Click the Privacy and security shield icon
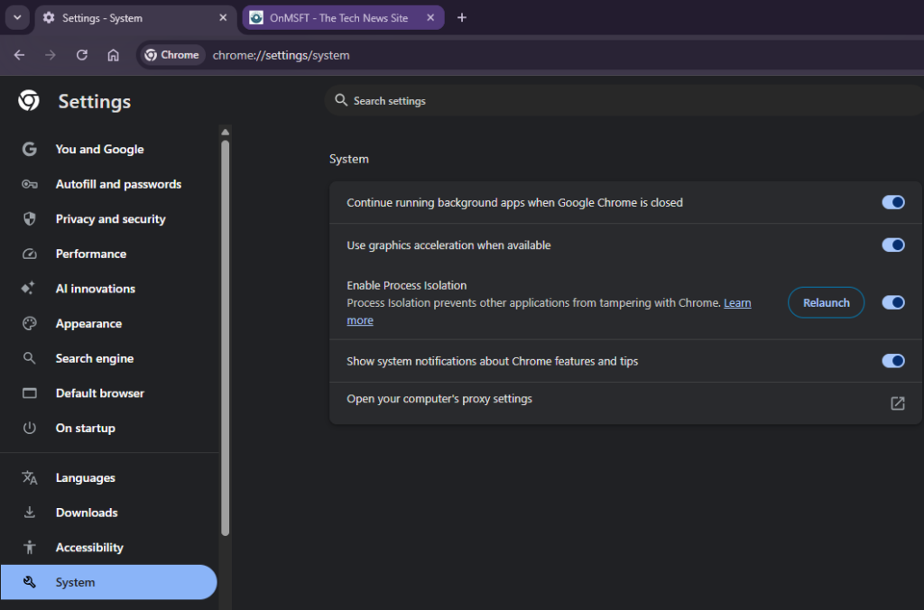This screenshot has height=610, width=924. [x=29, y=219]
